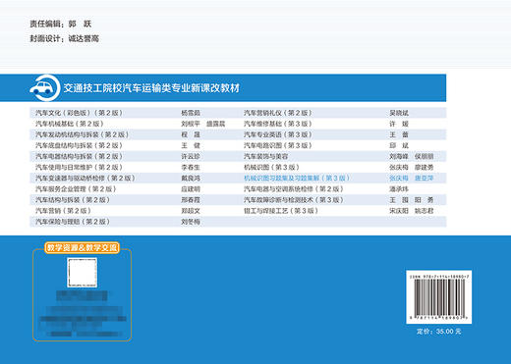Viewport: 511px width, 364px height.
Task: Select 汽车专业英语（第3版） title
Action: point(278,134)
